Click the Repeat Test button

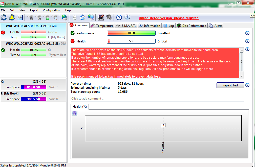[230, 85]
